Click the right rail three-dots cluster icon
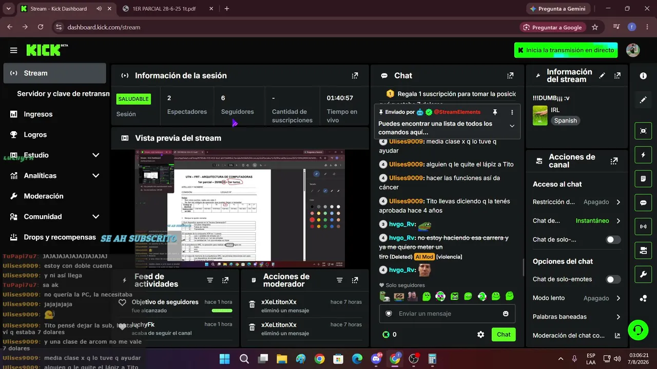The width and height of the screenshot is (657, 369). [x=643, y=298]
